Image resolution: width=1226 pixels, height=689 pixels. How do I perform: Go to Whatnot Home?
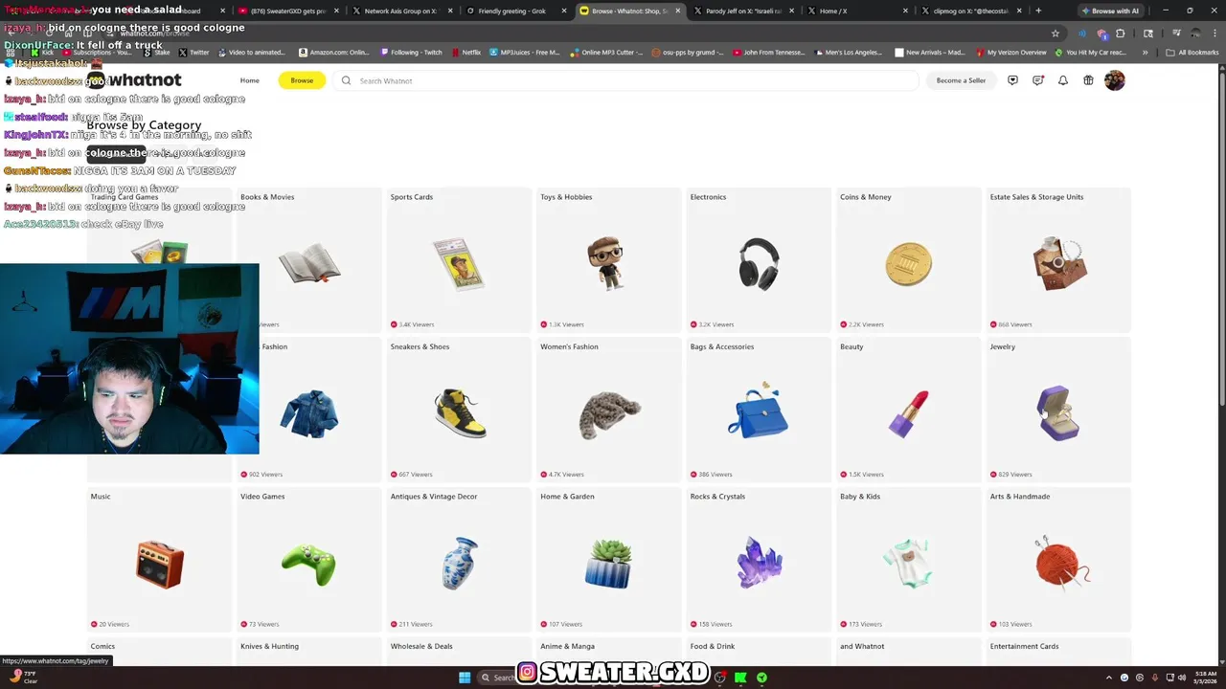click(250, 80)
